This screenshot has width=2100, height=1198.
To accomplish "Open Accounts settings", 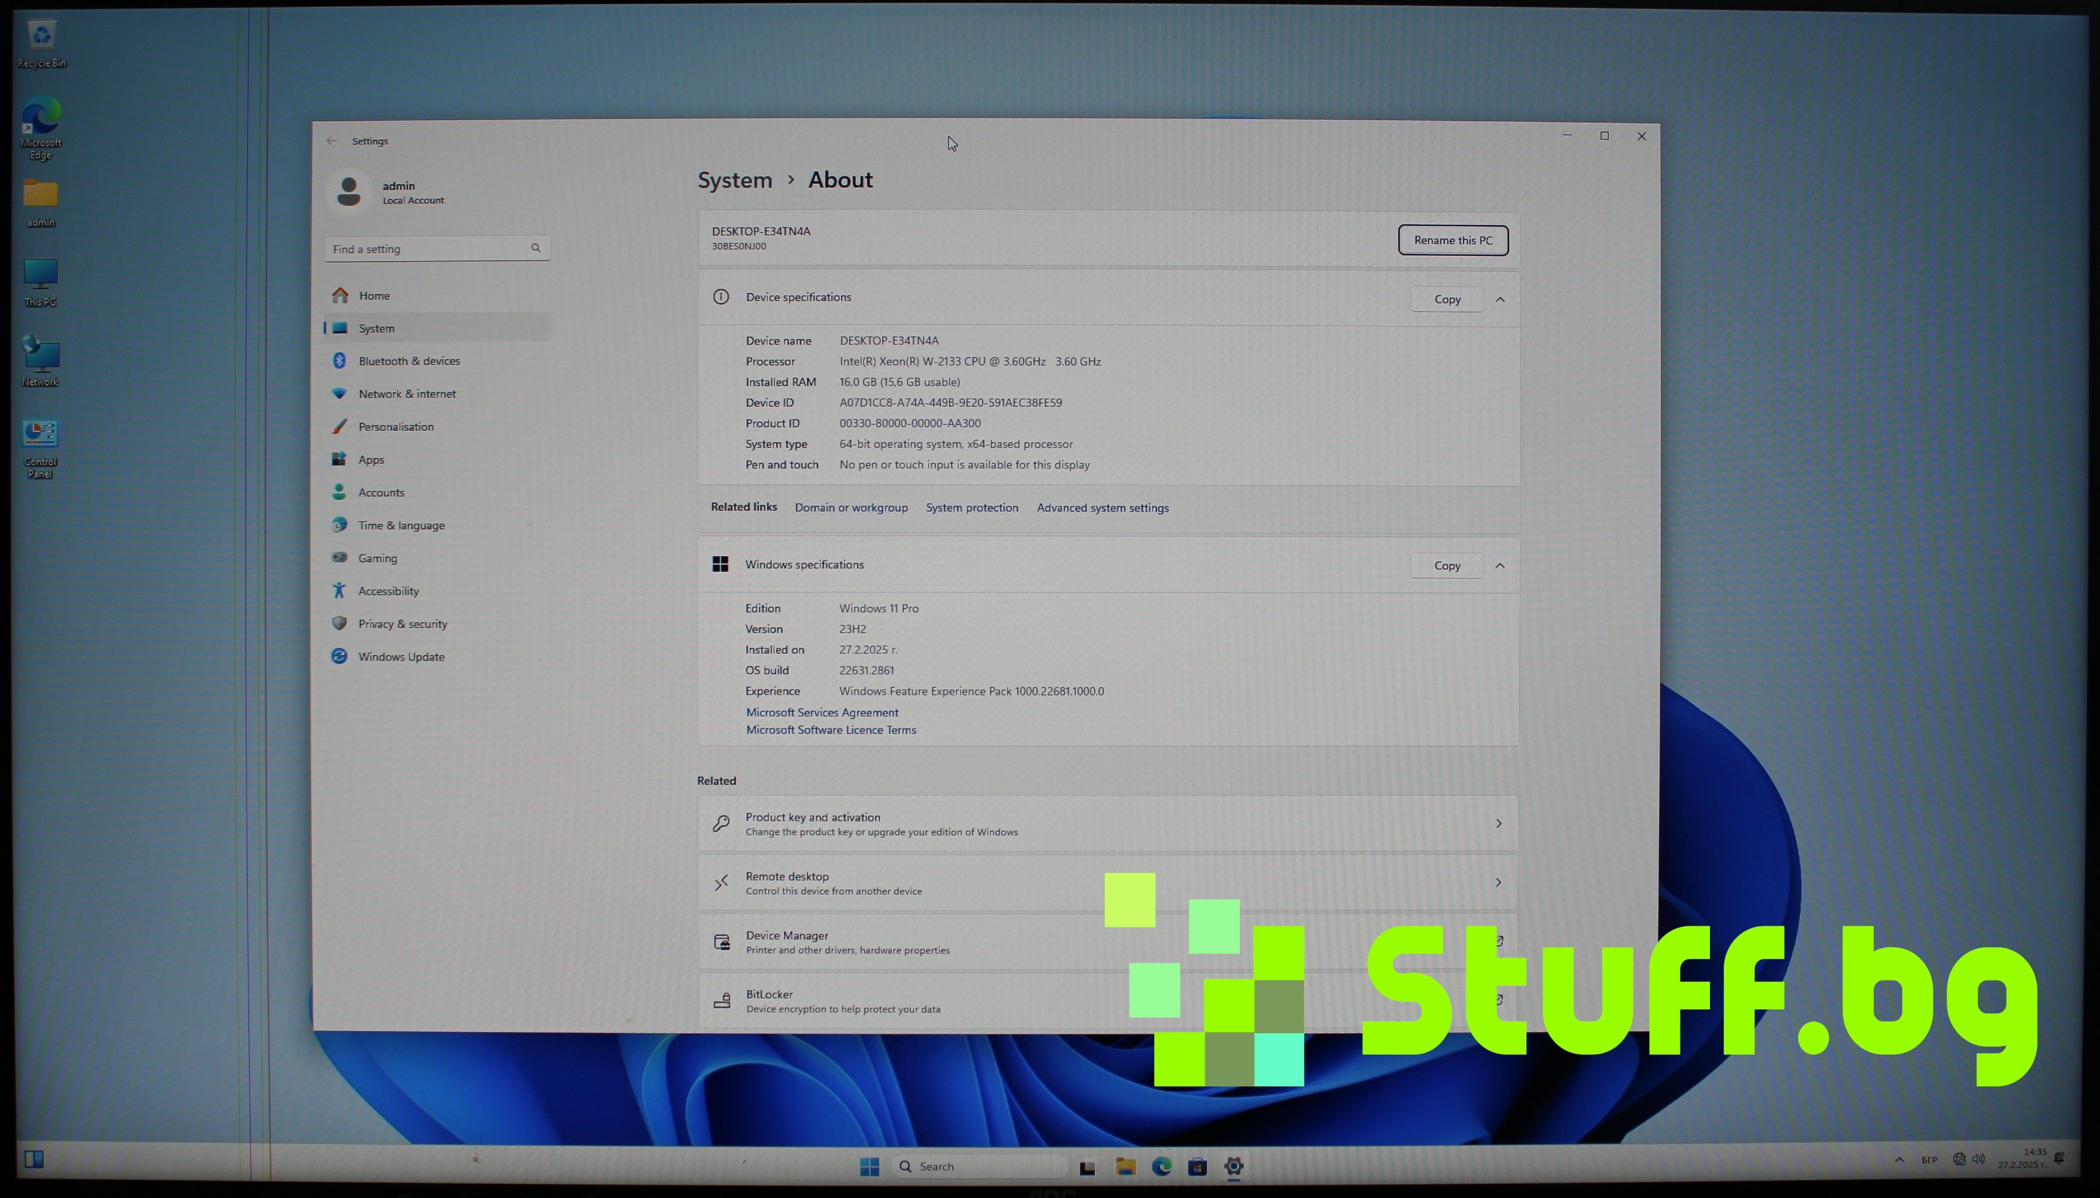I will click(437, 493).
